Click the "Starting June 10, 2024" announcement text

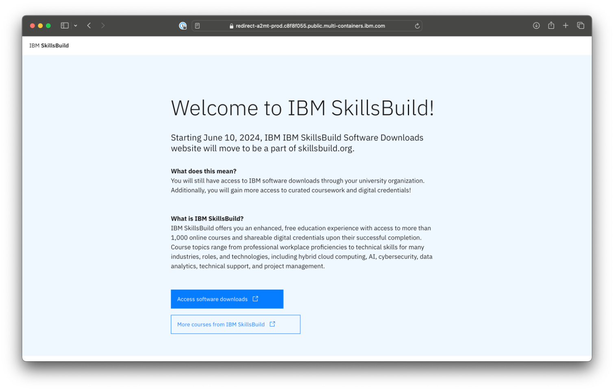[297, 143]
